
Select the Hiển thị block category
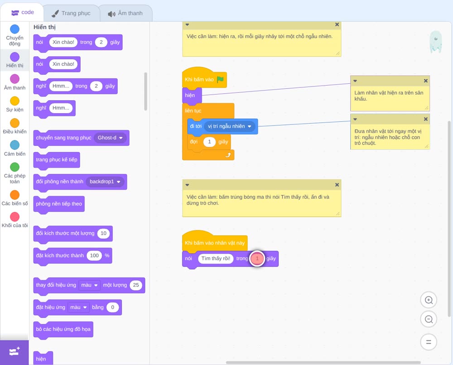pos(14,60)
